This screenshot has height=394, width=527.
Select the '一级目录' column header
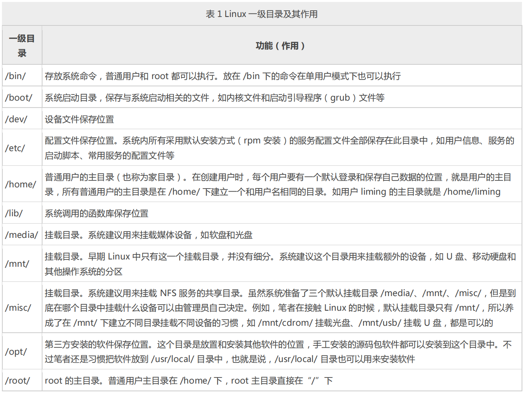tap(22, 45)
